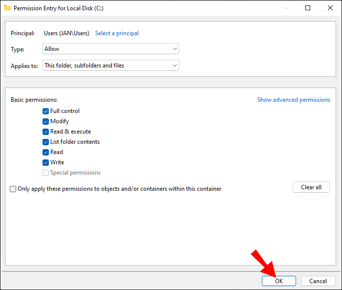The width and height of the screenshot is (342, 290).
Task: Click the folder icon in the title bar
Action: pyautogui.click(x=7, y=8)
